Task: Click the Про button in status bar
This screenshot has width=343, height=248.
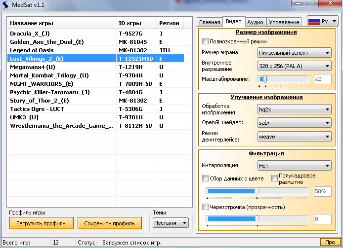Action: [330, 242]
